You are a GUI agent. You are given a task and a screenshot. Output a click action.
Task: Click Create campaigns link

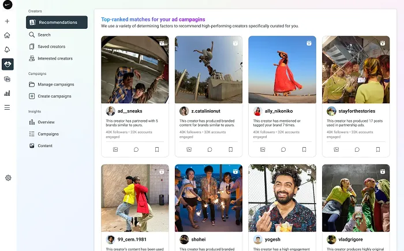click(x=54, y=96)
